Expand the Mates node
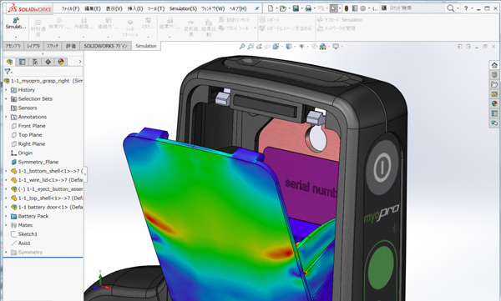The image size is (501, 301). click(6, 225)
